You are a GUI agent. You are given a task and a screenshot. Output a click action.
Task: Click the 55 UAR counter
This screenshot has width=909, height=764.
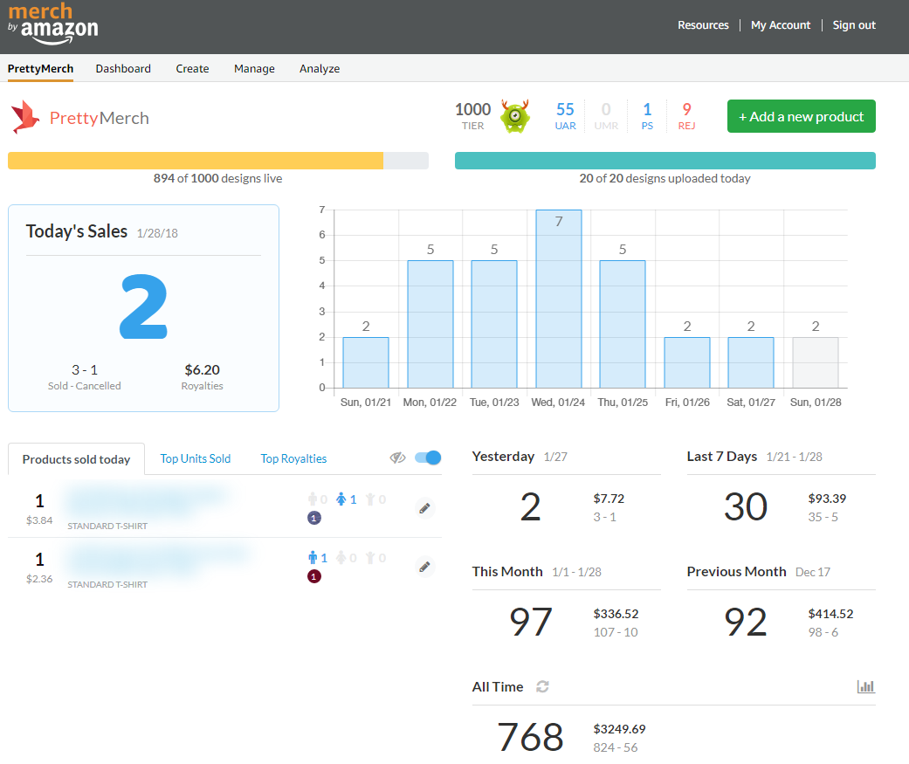click(x=565, y=116)
